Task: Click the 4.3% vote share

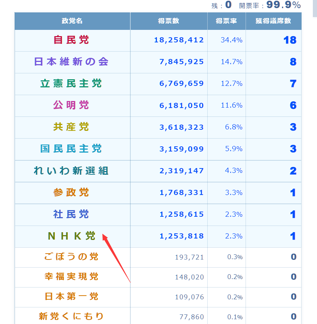Action: (234, 170)
